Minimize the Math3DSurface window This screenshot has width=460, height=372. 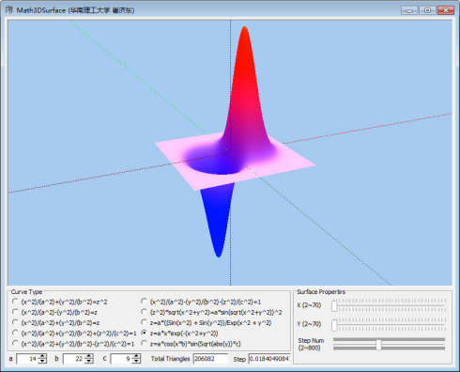409,10
